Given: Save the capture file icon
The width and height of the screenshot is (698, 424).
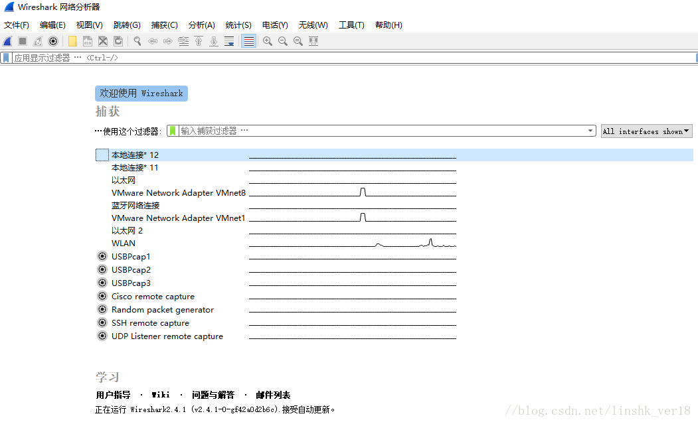Looking at the screenshot, I should 88,41.
